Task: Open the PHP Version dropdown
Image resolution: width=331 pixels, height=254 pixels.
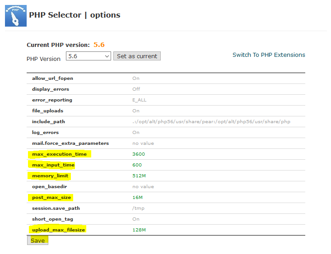Action: 89,56
